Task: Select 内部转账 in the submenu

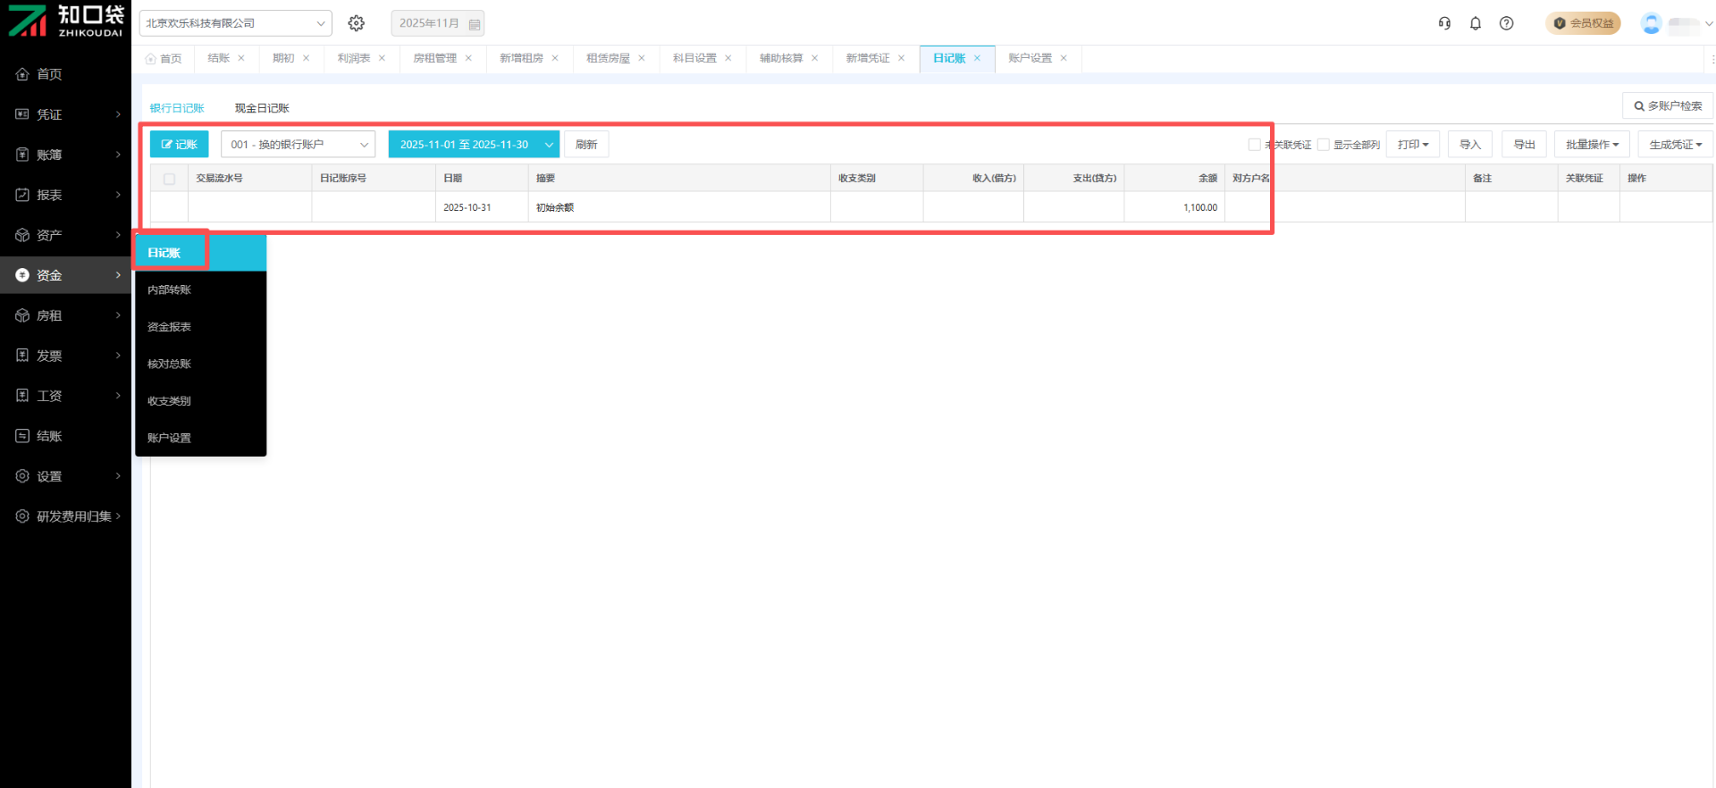Action: pos(170,289)
